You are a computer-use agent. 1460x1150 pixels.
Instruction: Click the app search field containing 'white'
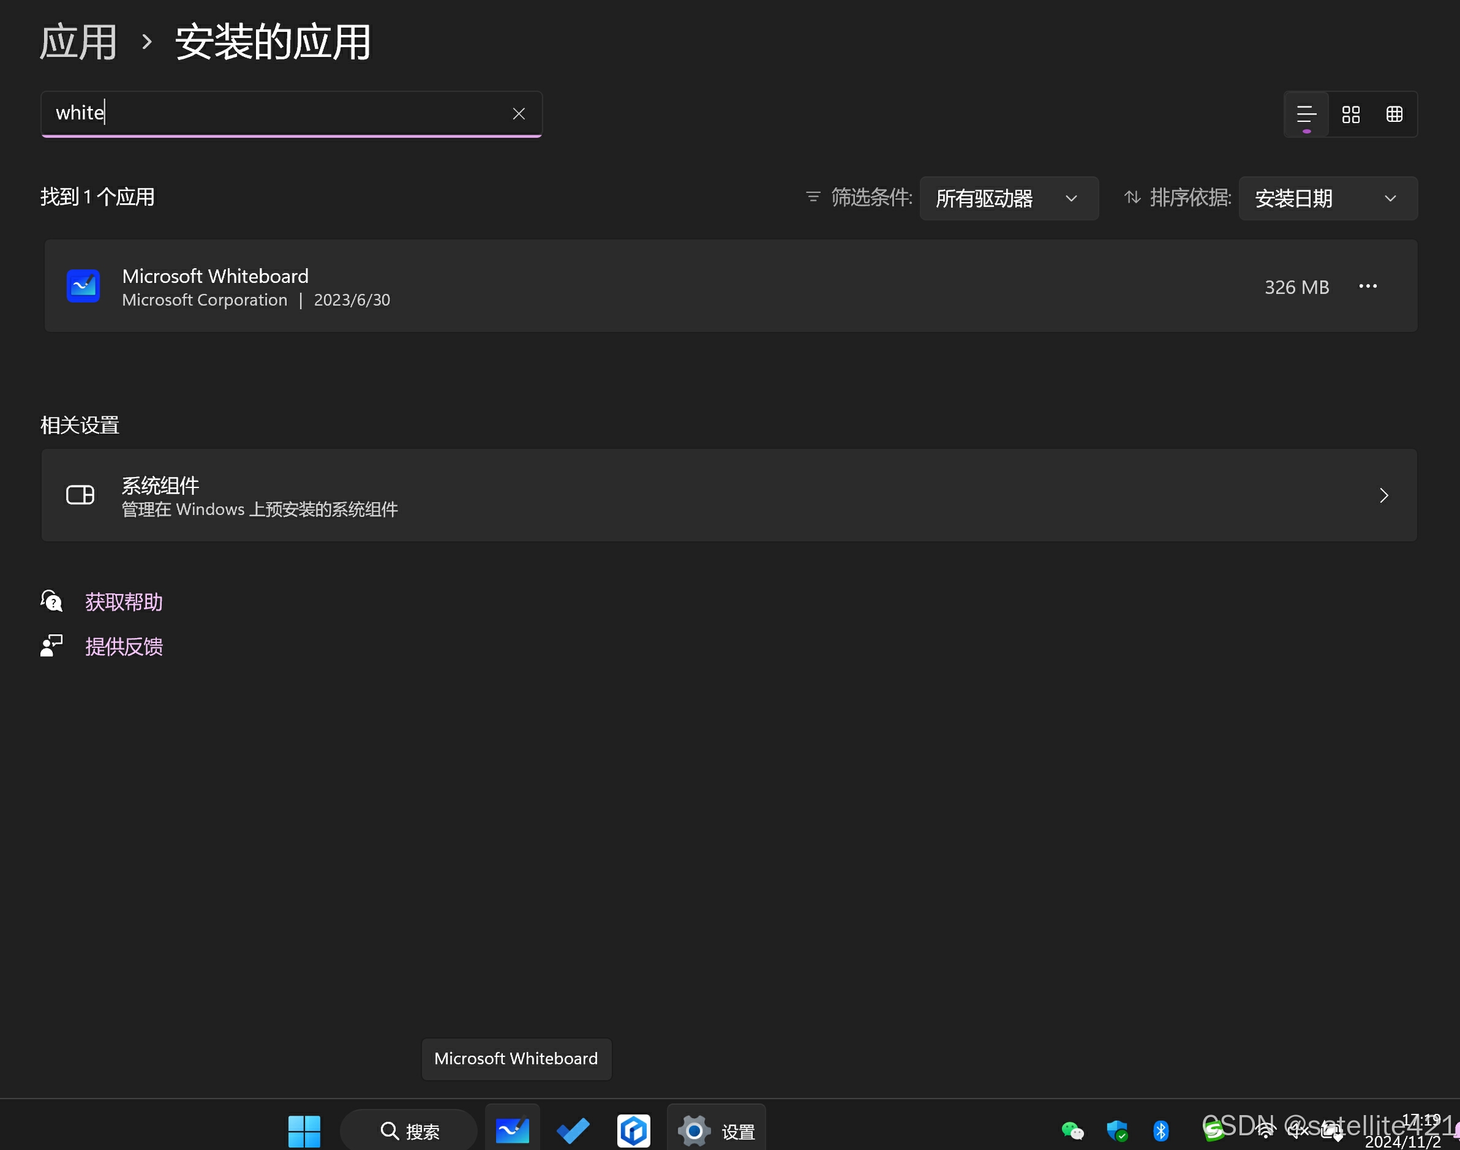coord(291,114)
